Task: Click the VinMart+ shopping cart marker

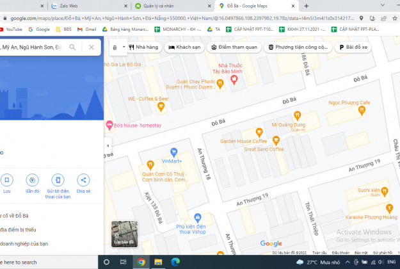Action: pyautogui.click(x=173, y=152)
